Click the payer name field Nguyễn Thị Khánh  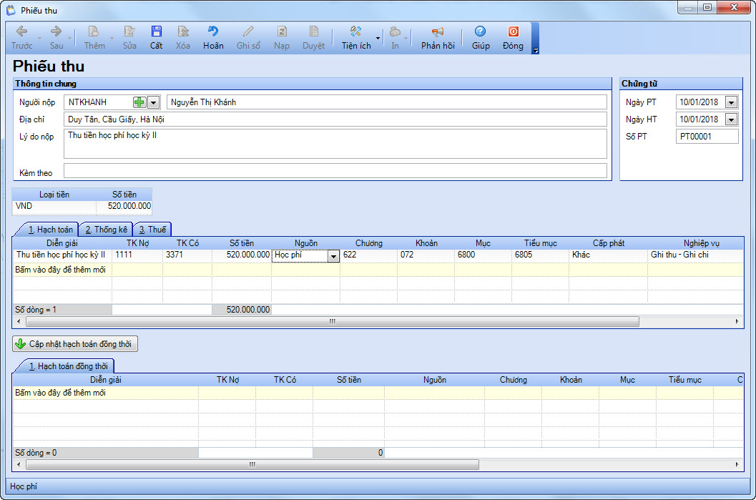coord(387,102)
